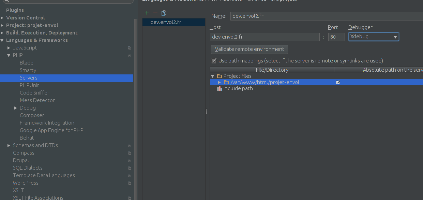Copy server configuration icon
Screen dimensions: 423x200
tap(164, 13)
